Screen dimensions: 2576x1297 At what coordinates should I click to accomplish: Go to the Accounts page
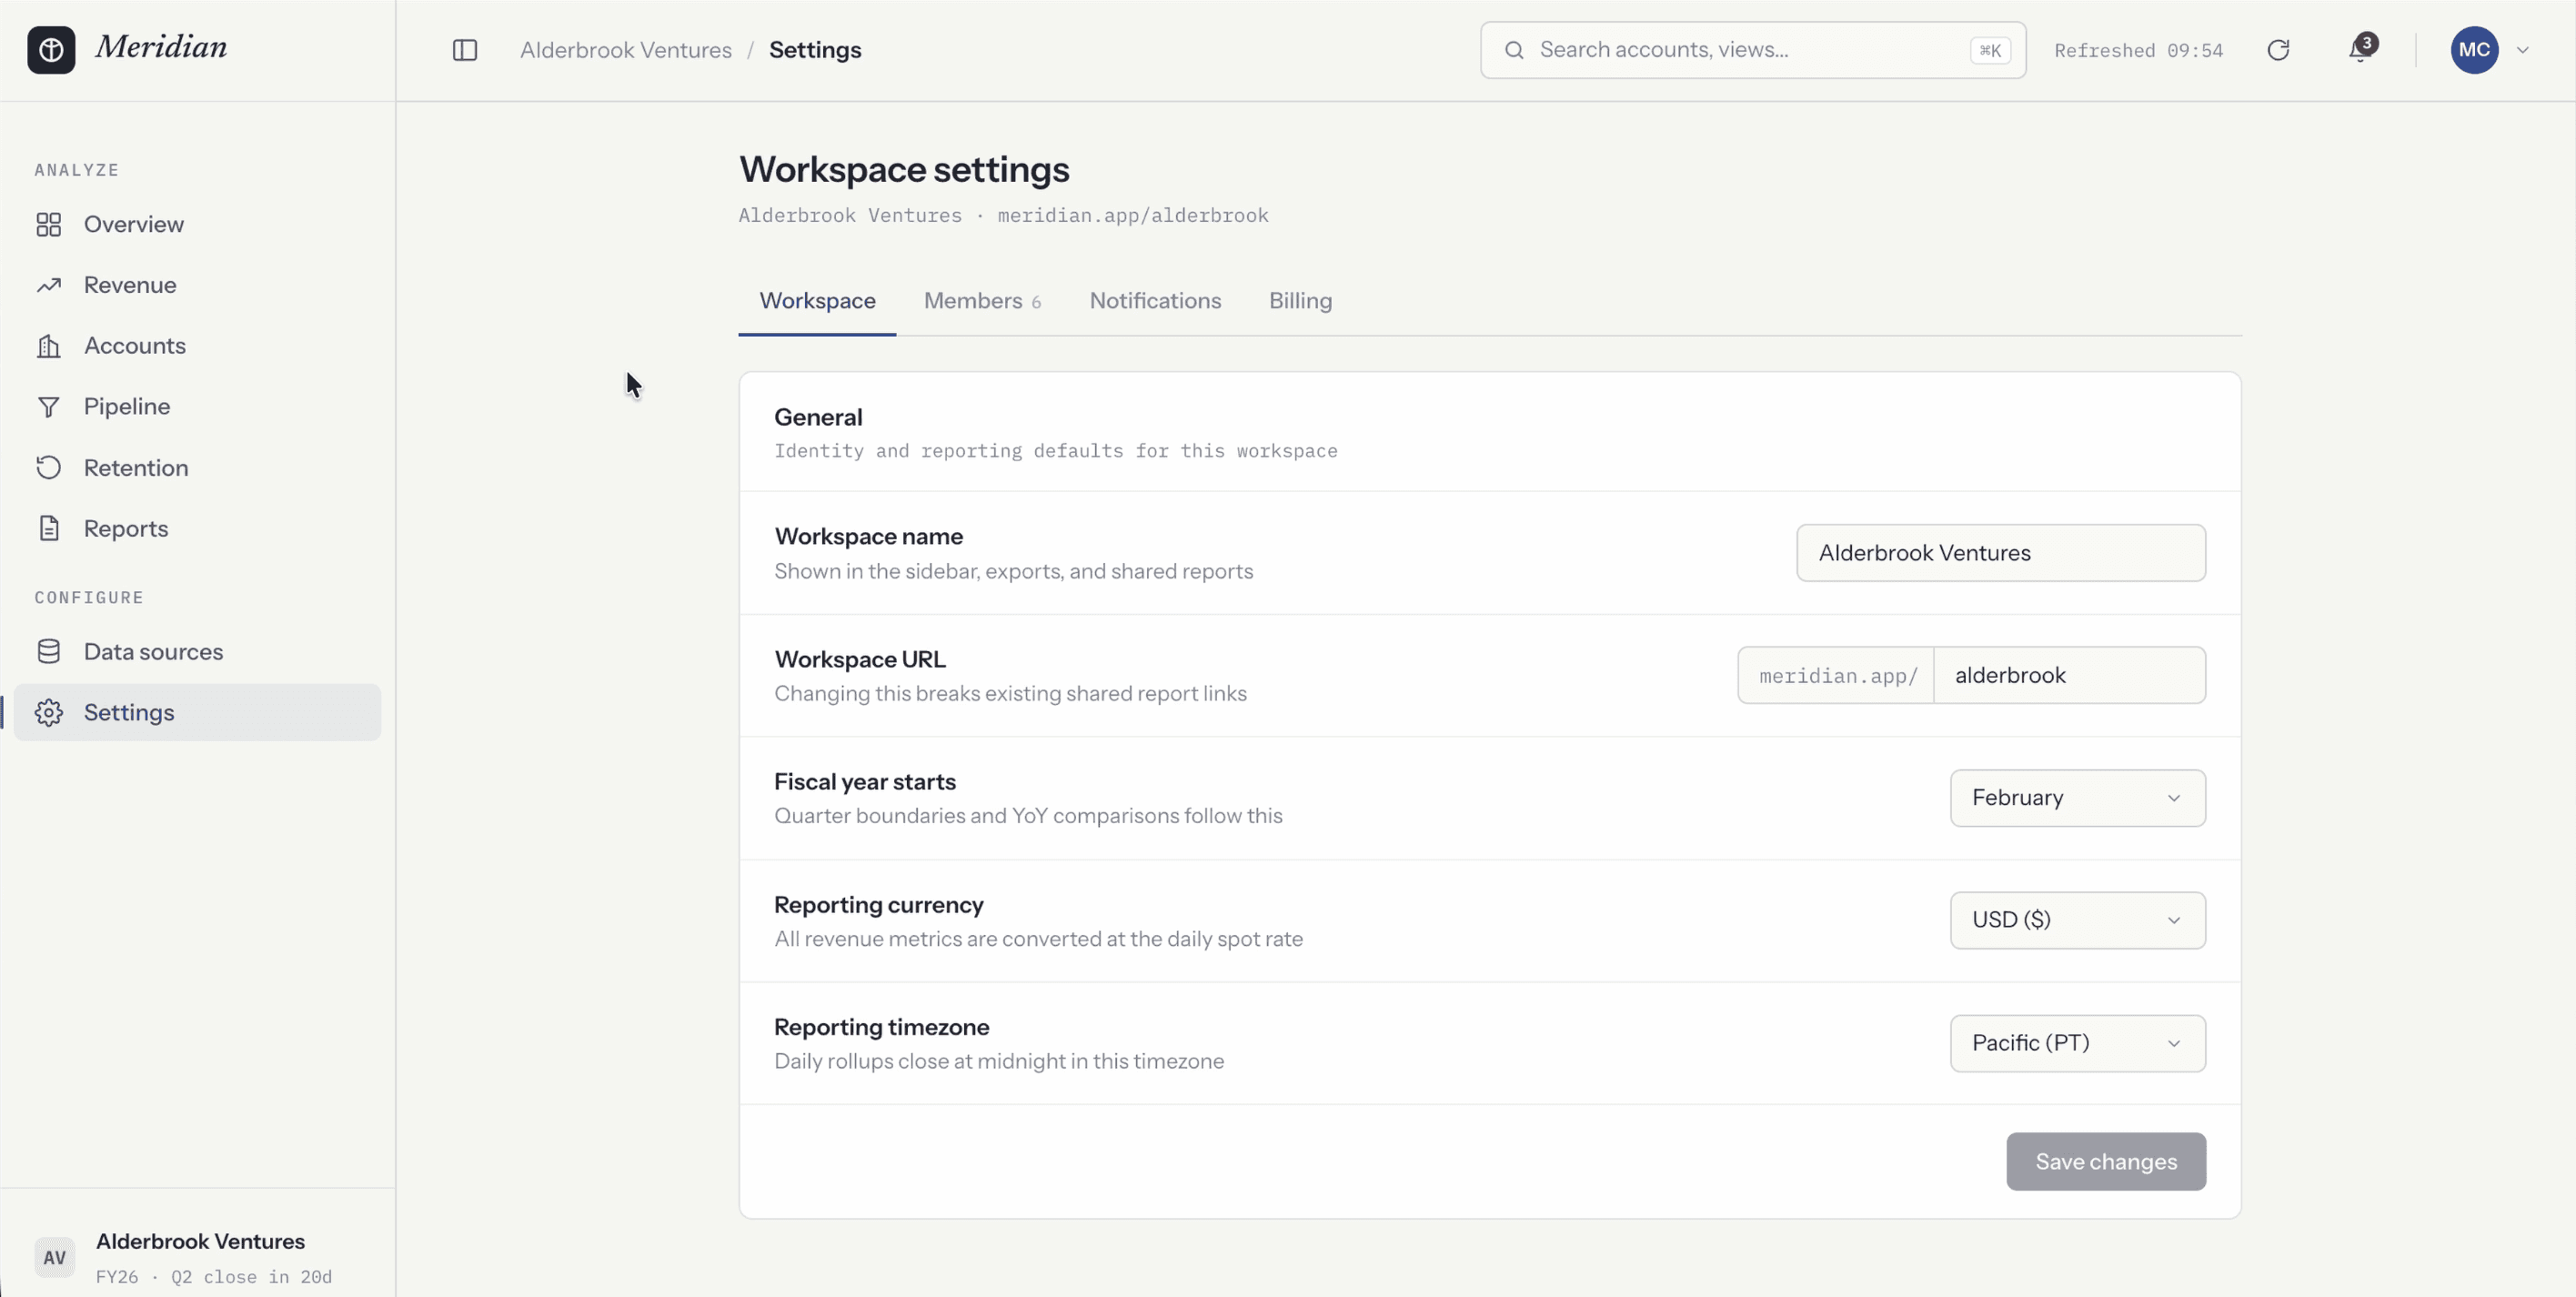[197, 346]
